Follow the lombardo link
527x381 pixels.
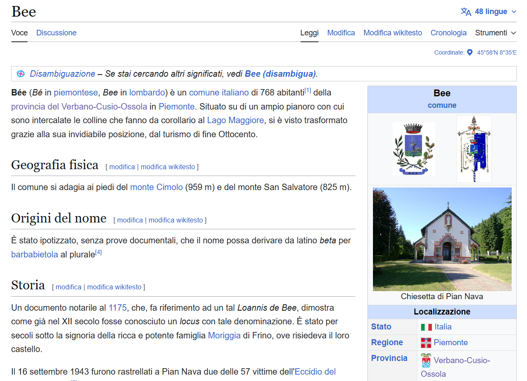147,92
